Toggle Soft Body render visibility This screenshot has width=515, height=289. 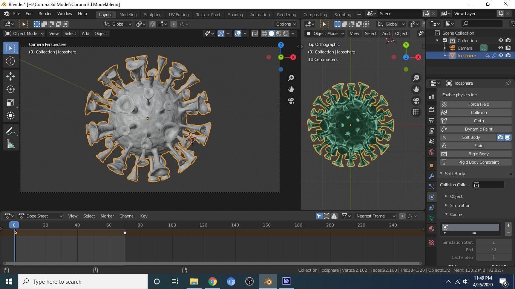[500, 137]
